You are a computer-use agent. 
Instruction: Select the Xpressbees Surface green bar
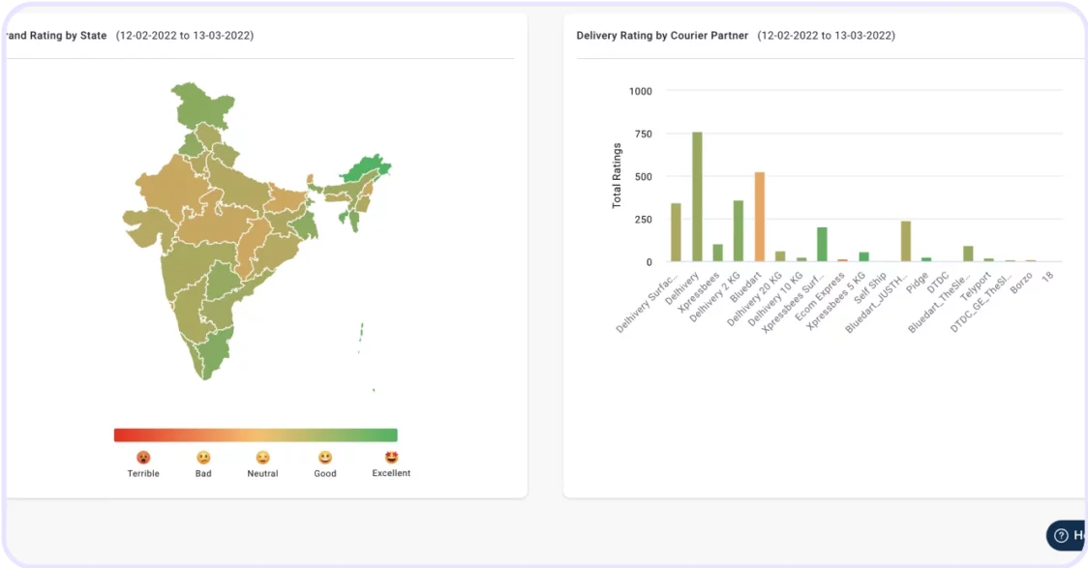[x=822, y=244]
